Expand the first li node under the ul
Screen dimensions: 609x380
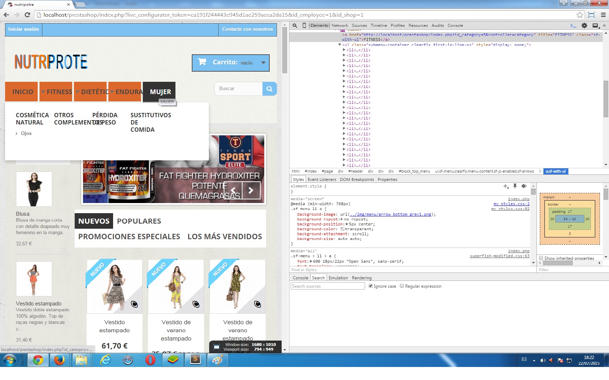click(344, 50)
